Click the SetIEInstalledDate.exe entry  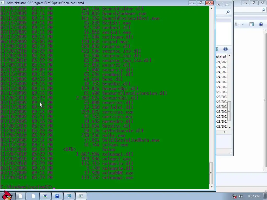click(x=131, y=140)
